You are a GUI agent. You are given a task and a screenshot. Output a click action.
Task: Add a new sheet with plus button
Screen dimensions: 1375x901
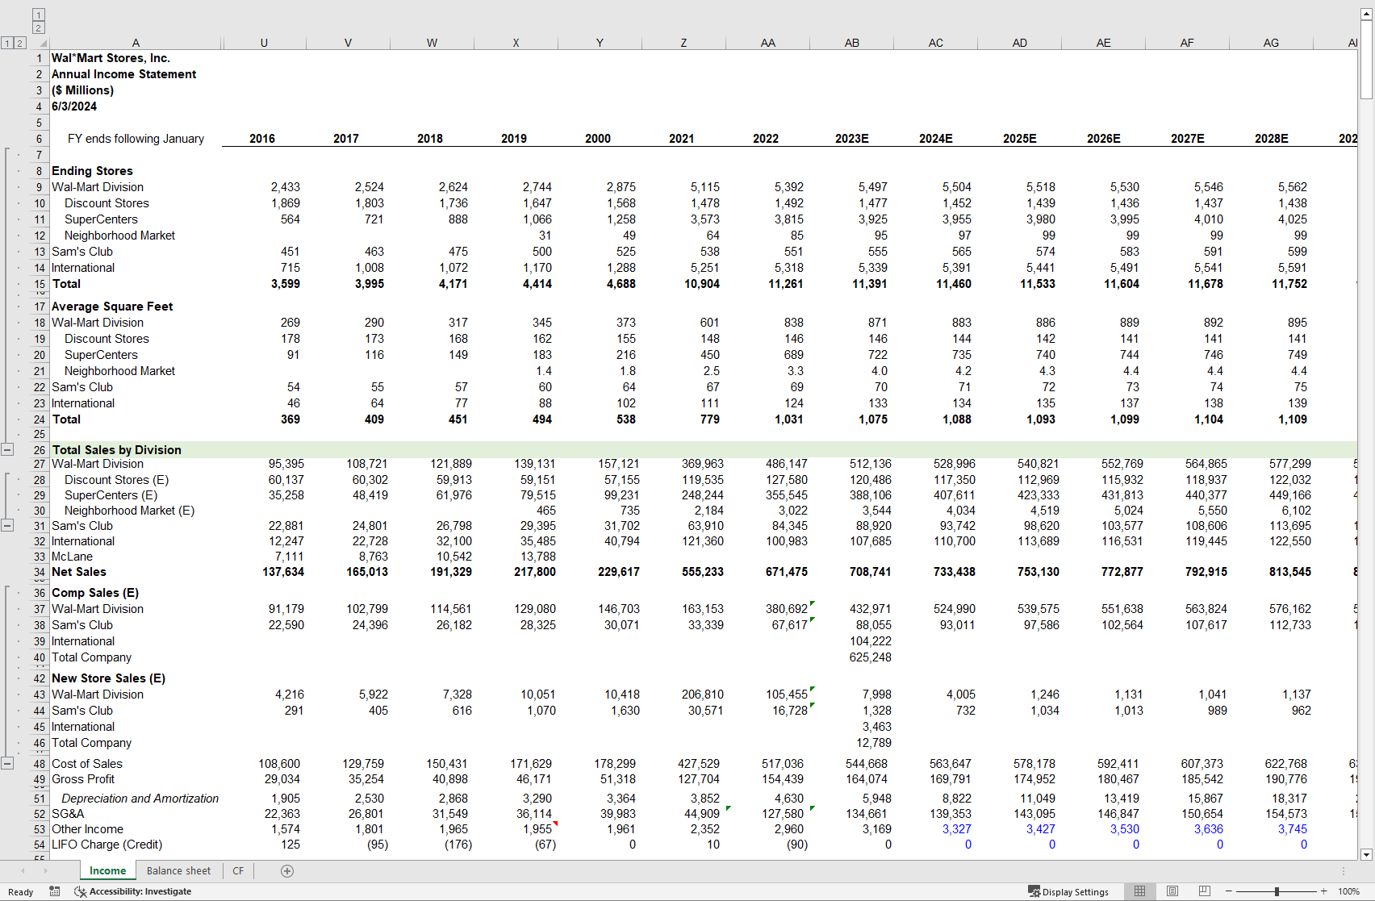tap(286, 870)
